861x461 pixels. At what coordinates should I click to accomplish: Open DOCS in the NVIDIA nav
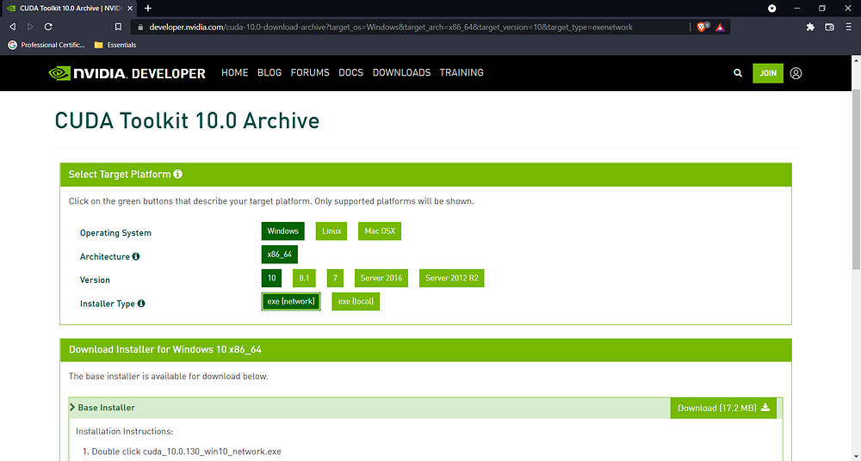click(x=351, y=72)
